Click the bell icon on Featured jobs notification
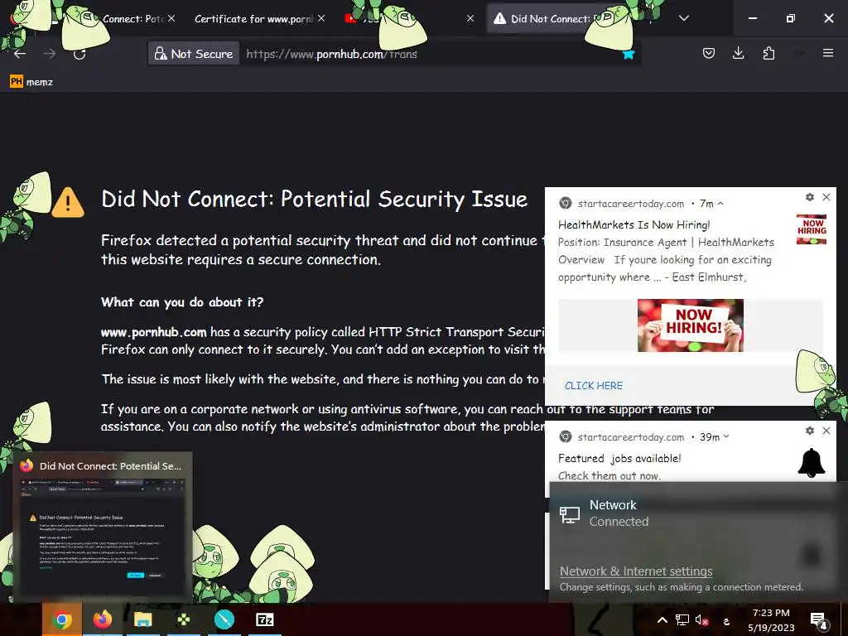This screenshot has height=636, width=848. coord(812,462)
